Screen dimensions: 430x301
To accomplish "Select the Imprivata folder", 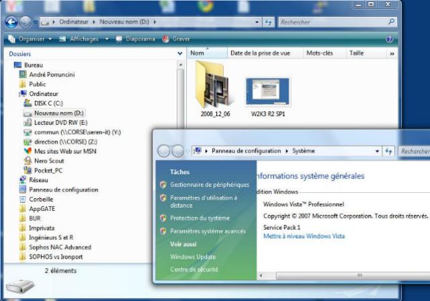I will 37,228.
